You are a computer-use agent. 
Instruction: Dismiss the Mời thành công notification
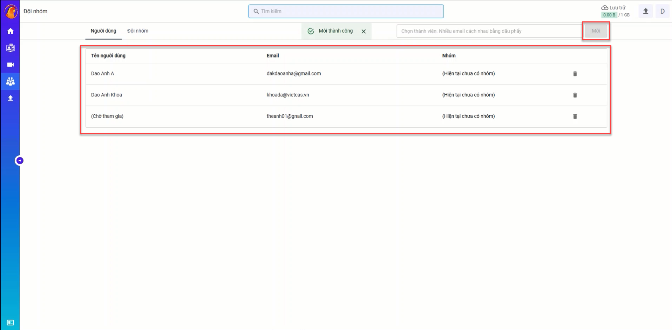(x=364, y=31)
